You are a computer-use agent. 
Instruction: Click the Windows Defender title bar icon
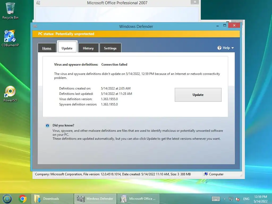[35, 26]
